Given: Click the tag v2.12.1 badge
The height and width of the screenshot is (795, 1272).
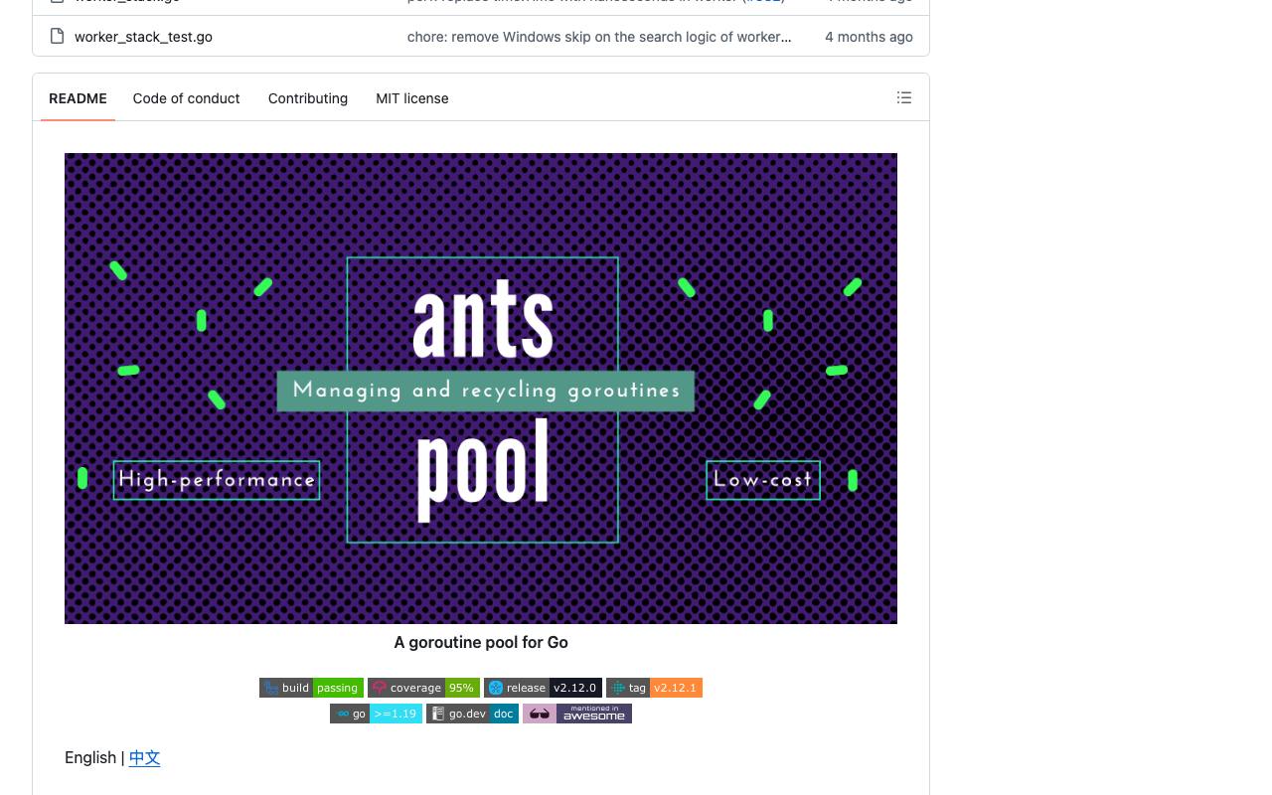Looking at the screenshot, I should (x=654, y=688).
